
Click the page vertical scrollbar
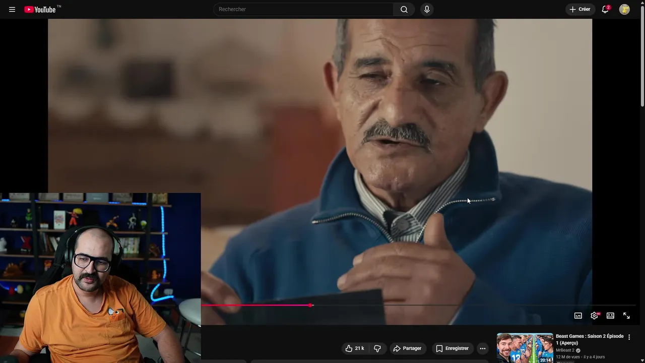coord(642,55)
